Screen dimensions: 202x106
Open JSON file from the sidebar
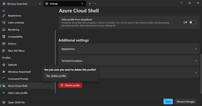tap(27, 103)
